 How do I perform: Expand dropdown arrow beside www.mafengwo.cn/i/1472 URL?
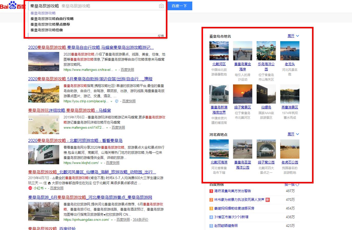point(107,128)
